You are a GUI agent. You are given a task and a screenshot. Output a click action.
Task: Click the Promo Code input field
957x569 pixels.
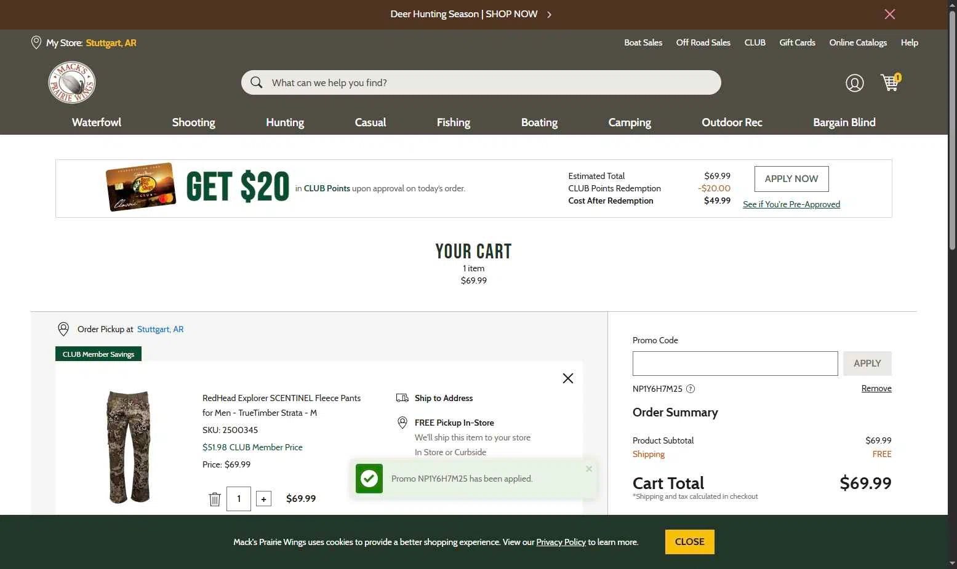(735, 364)
